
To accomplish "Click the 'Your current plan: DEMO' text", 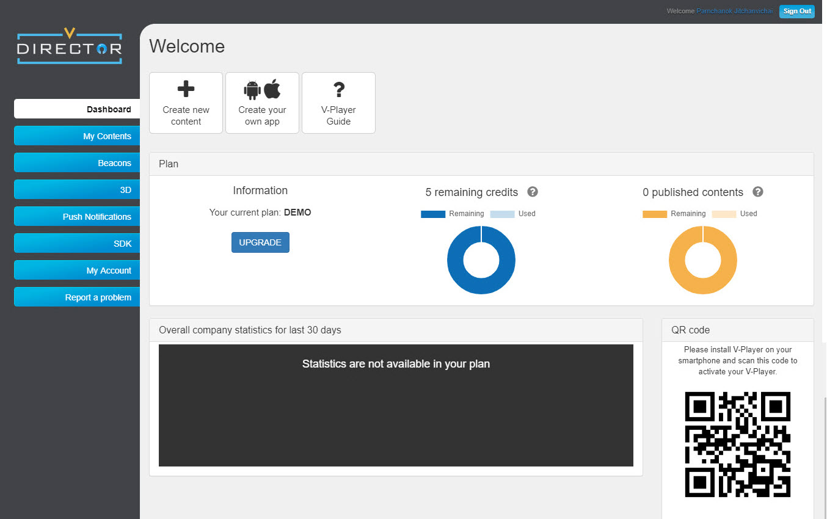I will pyautogui.click(x=260, y=212).
